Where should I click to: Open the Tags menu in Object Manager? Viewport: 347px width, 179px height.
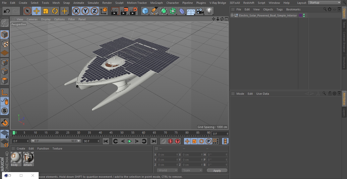(x=279, y=9)
